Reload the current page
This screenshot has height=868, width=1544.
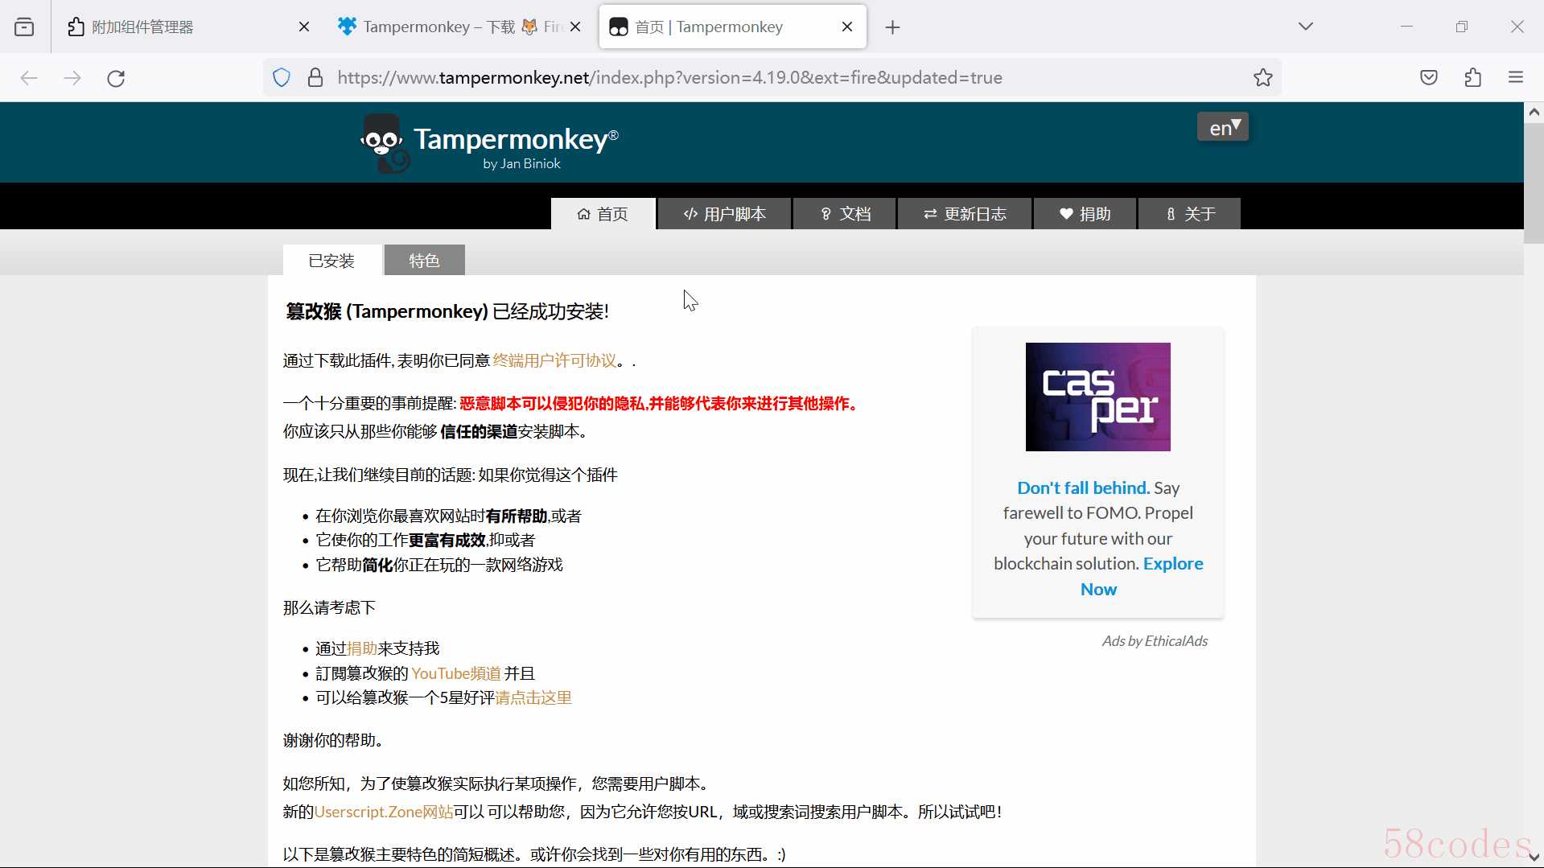116,78
